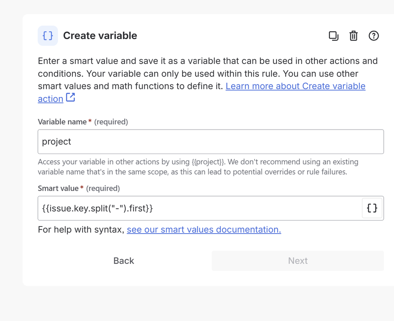
Task: Click the helper text mentioning {{project}}
Action: (x=198, y=167)
